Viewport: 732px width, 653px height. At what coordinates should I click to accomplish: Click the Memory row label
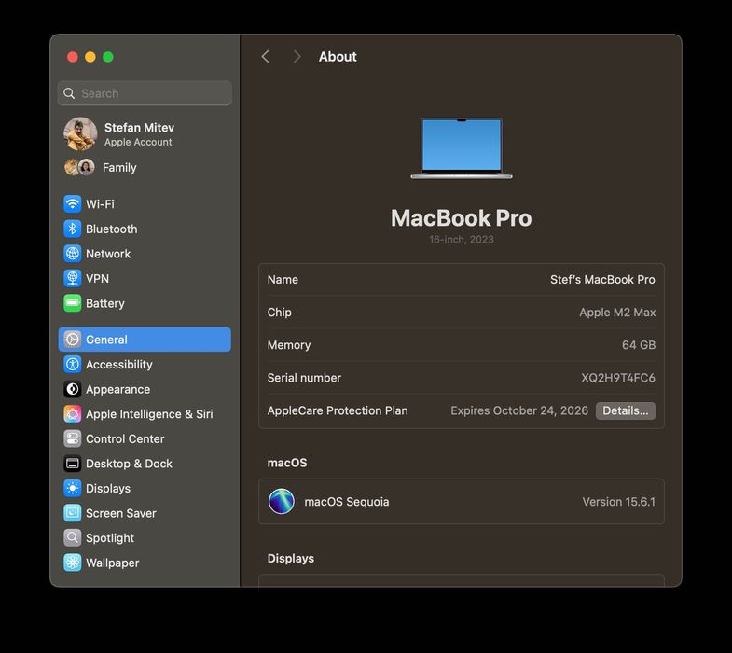pos(288,345)
